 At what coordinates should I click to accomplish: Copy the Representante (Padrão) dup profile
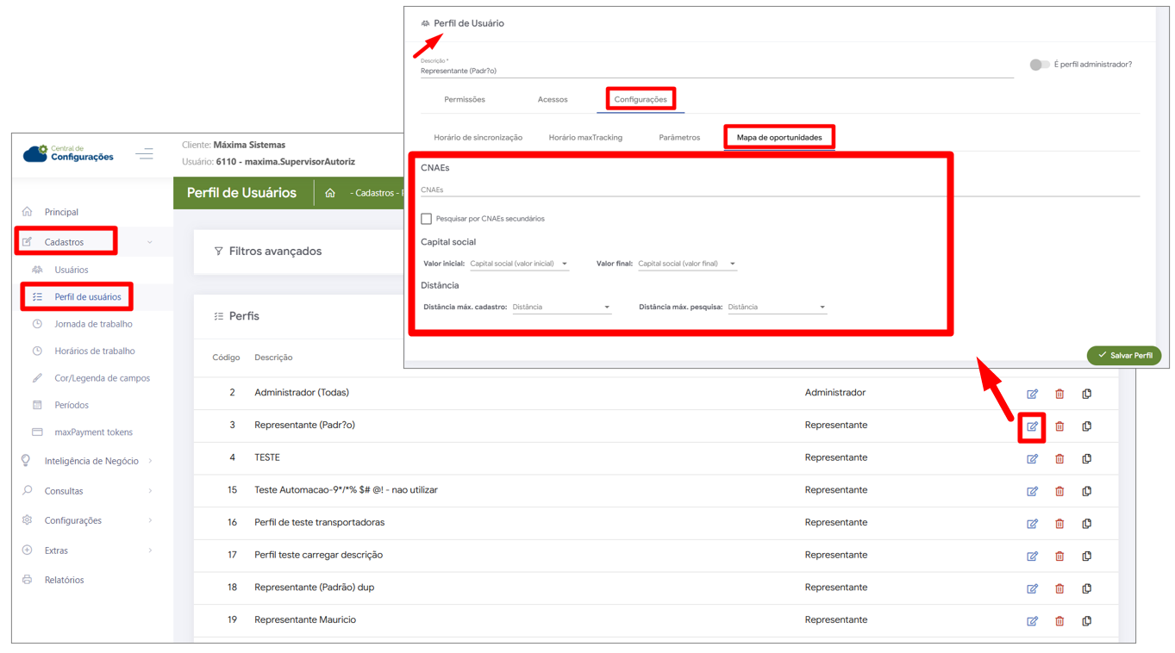click(x=1086, y=588)
